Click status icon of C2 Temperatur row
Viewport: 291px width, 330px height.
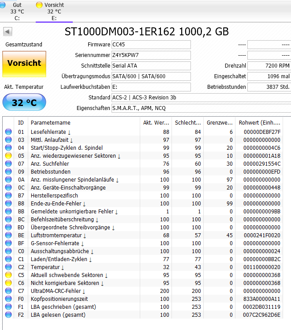tap(8, 267)
